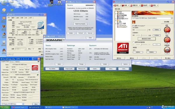175x109 pixels.
Task: Click the memory clock MHz value field
Action: click(157, 35)
